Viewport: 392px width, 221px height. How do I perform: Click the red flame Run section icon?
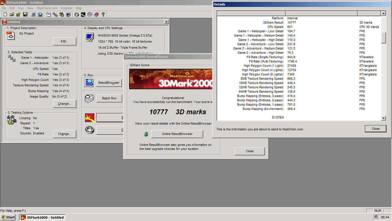point(89,117)
